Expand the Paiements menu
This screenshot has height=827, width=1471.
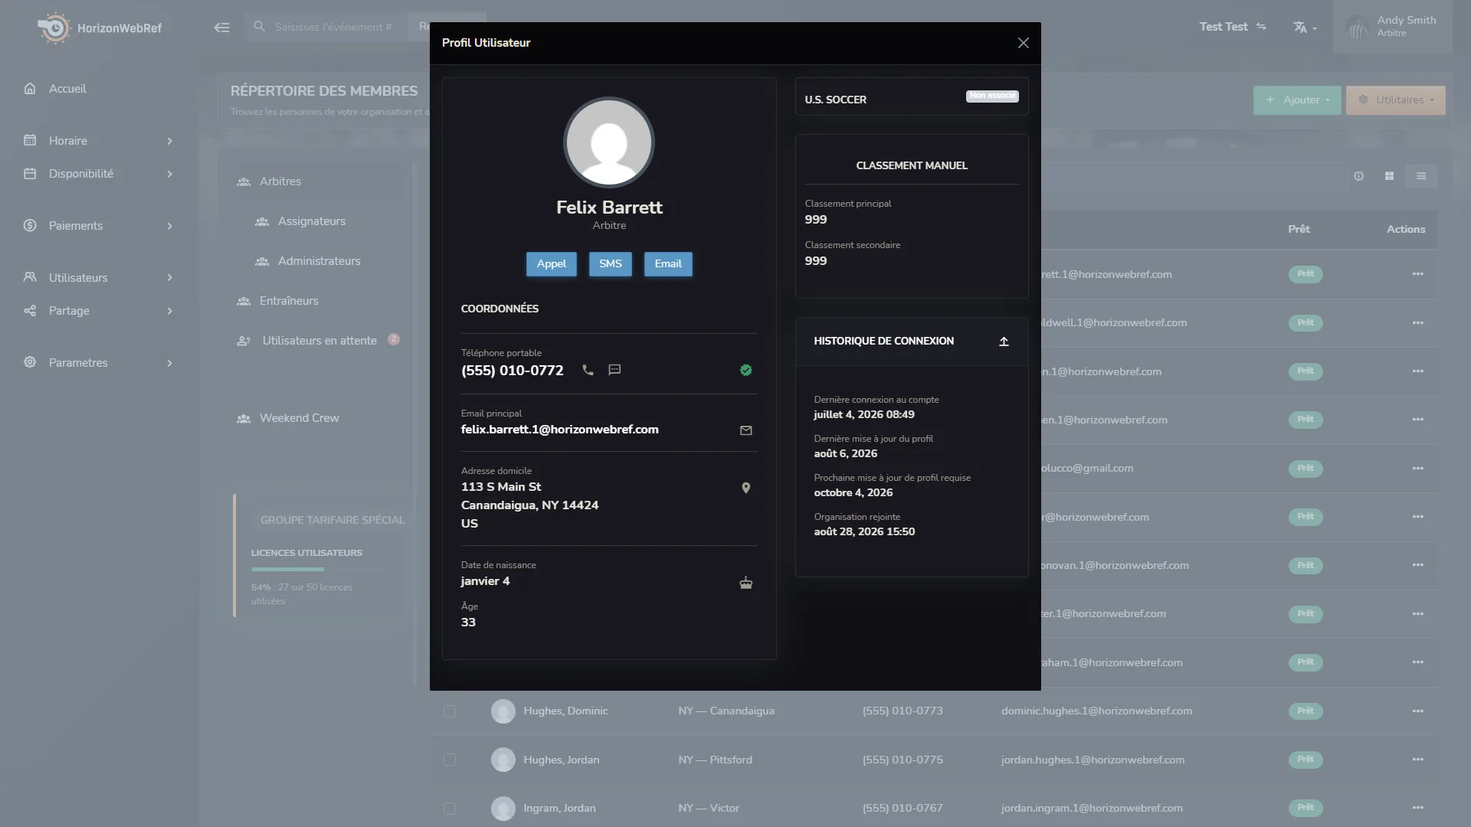click(x=98, y=226)
